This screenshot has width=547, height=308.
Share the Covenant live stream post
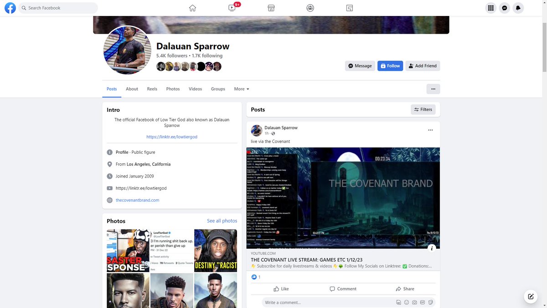pyautogui.click(x=405, y=289)
